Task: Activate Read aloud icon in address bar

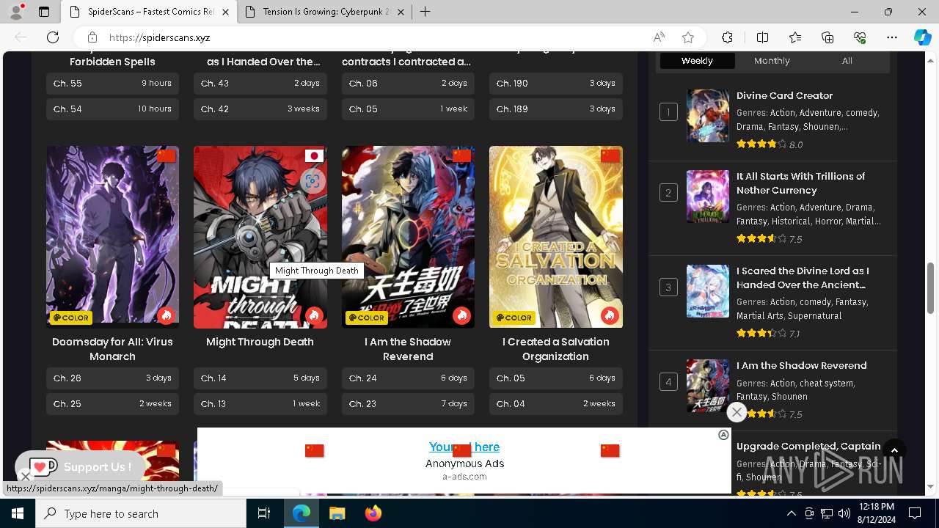Action: [659, 37]
